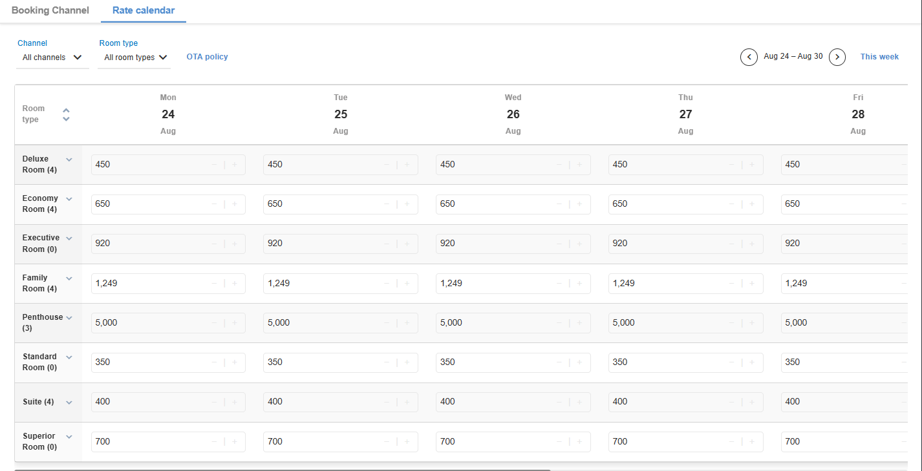This screenshot has height=471, width=922.
Task: Raise Superior Room Mon 24 rate with plus
Action: 235,442
